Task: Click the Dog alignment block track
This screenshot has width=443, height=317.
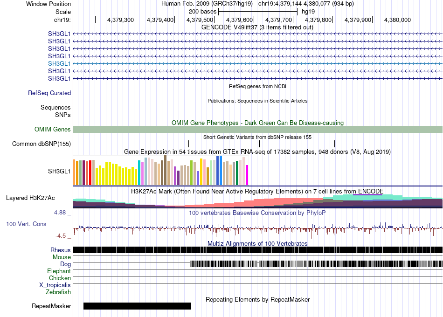Action: click(316, 264)
